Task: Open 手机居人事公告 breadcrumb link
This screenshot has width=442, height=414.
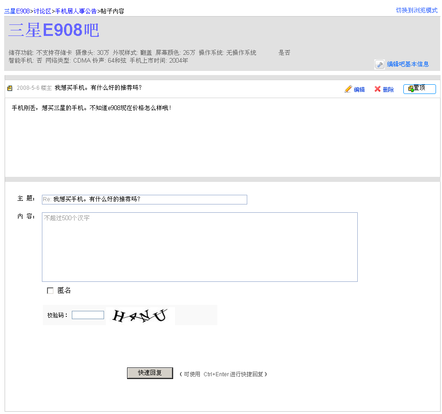Action: click(76, 11)
